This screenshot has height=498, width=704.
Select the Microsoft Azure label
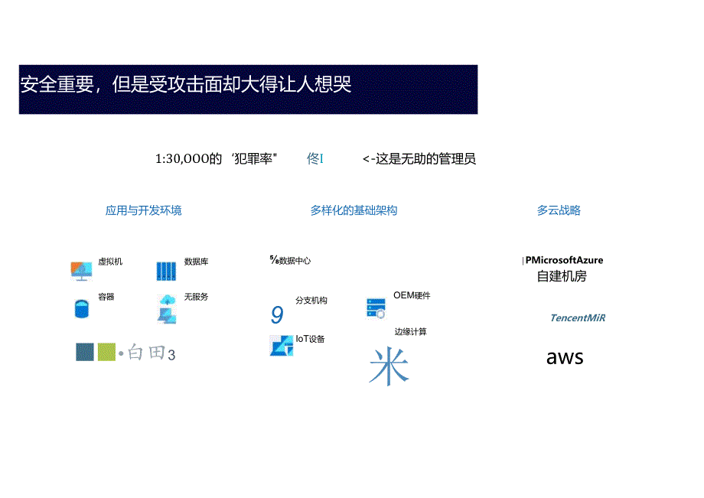564,260
